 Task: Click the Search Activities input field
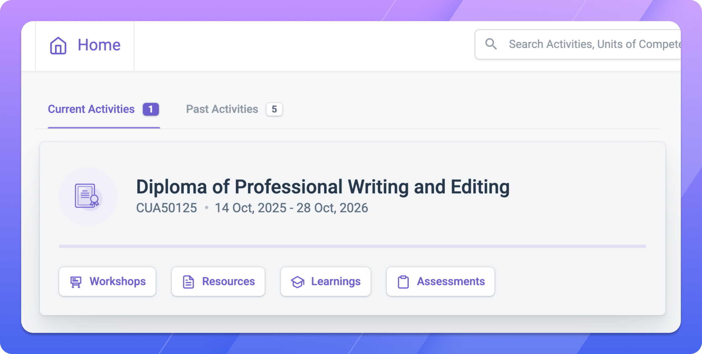pyautogui.click(x=578, y=44)
